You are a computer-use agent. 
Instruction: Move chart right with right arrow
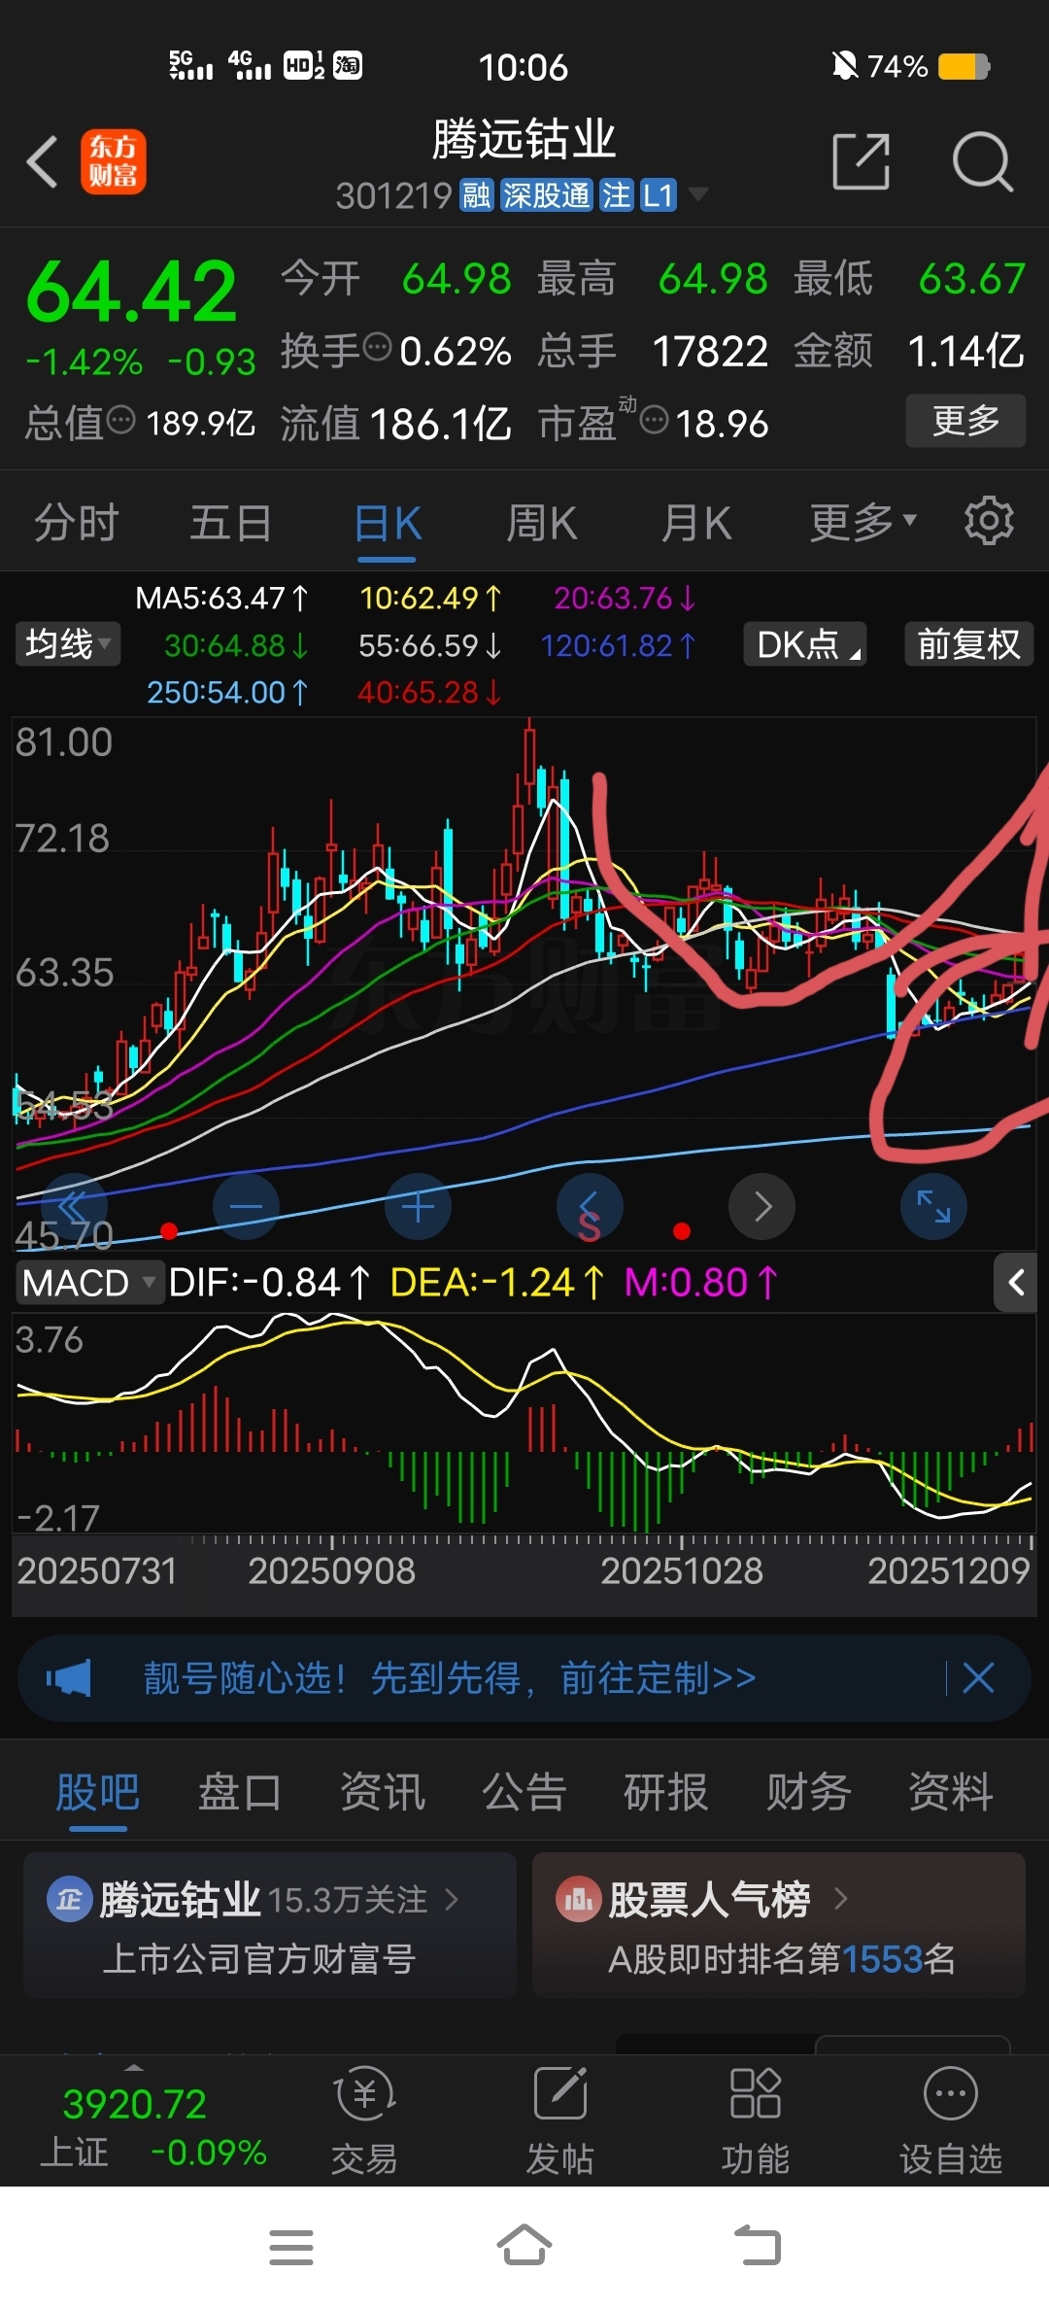pyautogui.click(x=762, y=1206)
